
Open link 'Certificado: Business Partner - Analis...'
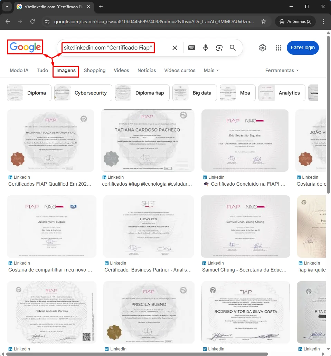tap(148, 270)
